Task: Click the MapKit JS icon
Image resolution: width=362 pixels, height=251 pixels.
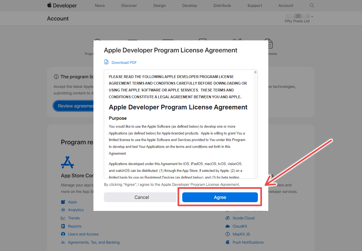Action: point(228,234)
